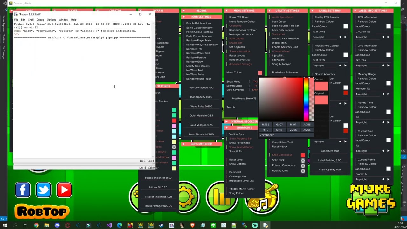The width and height of the screenshot is (407, 229).
Task: Open the Demonlist shortcut
Action: pos(235,172)
